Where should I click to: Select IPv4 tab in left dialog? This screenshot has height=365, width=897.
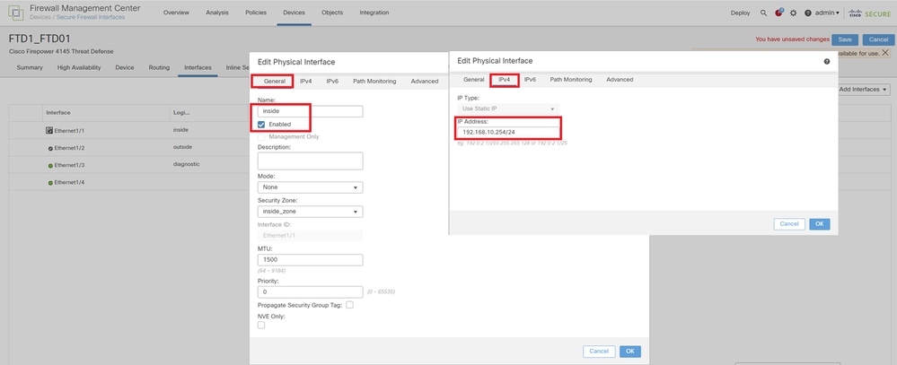click(306, 81)
